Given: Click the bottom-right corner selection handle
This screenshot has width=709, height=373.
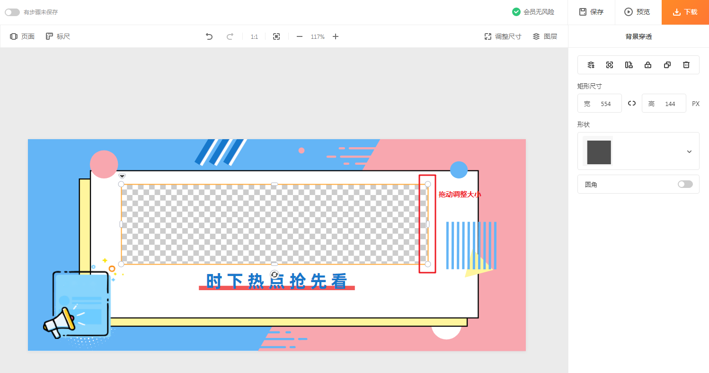Looking at the screenshot, I should point(428,264).
